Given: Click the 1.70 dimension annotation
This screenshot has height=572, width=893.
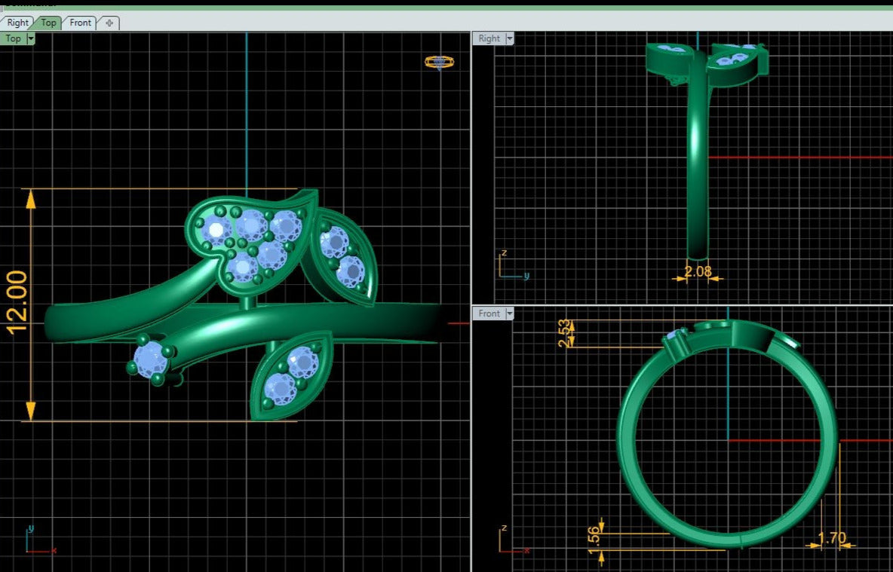Looking at the screenshot, I should [831, 539].
